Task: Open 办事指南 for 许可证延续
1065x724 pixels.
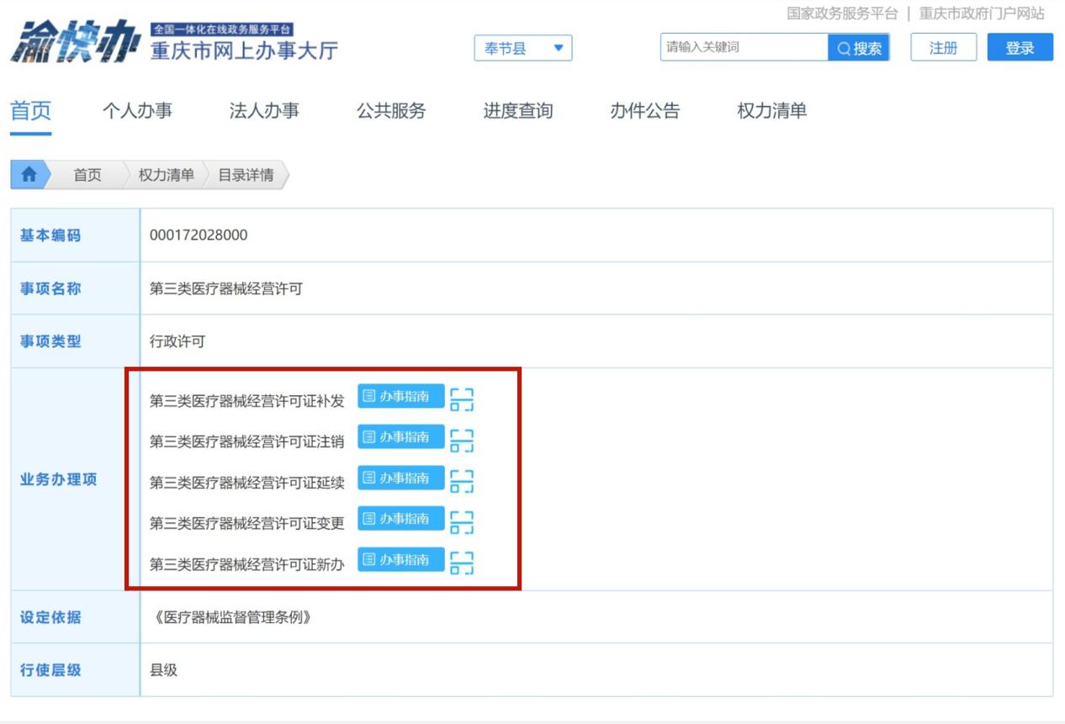Action: tap(400, 478)
